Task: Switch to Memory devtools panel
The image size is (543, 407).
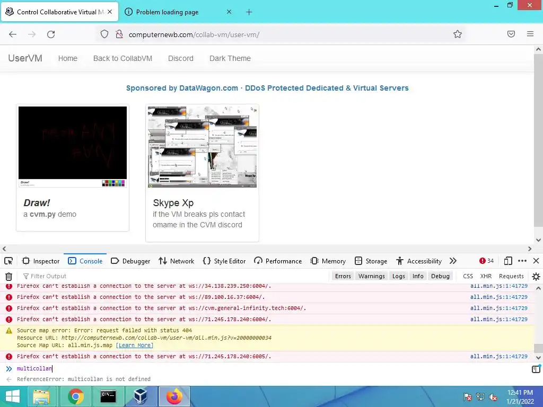Action: [328, 261]
